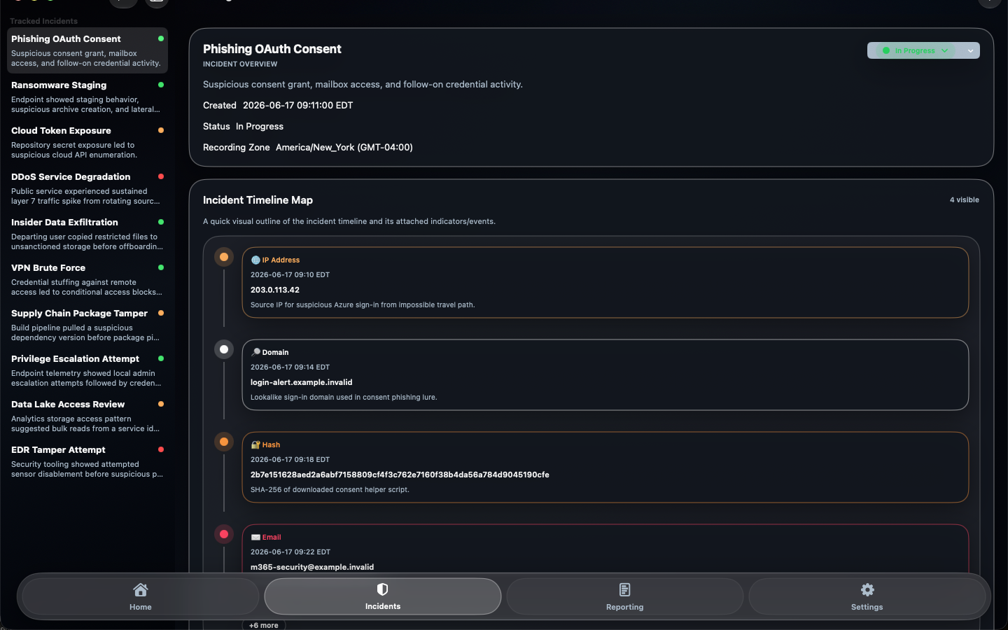1008x630 pixels.
Task: Open the Privilege Escalation Attempt incident
Action: pos(87,370)
